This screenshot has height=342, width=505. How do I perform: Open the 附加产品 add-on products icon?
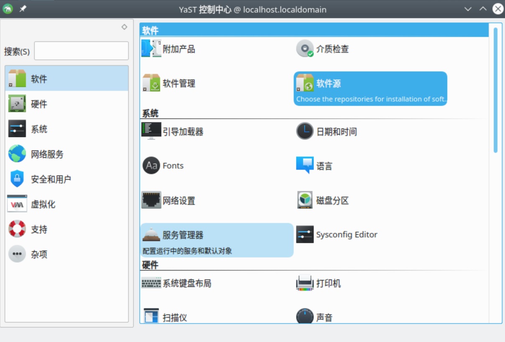pos(151,48)
